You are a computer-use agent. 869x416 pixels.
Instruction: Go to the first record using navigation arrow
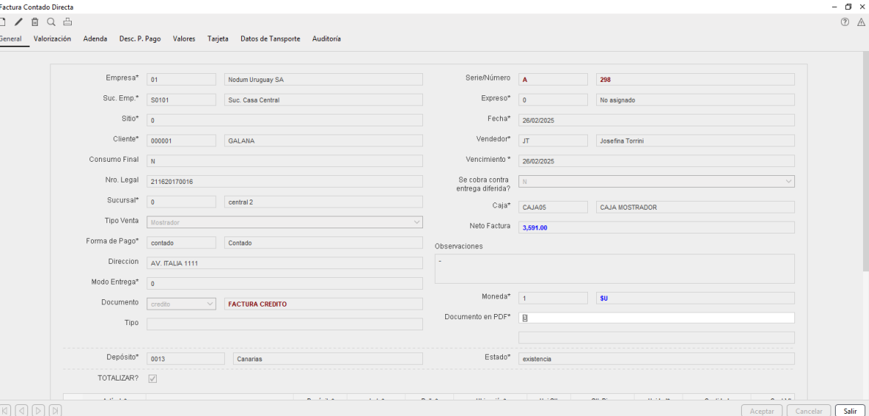[6, 410]
